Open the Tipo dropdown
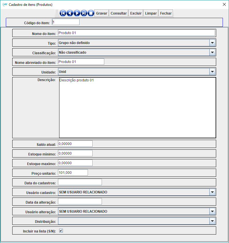The height and width of the screenshot is (243, 229). [212, 43]
